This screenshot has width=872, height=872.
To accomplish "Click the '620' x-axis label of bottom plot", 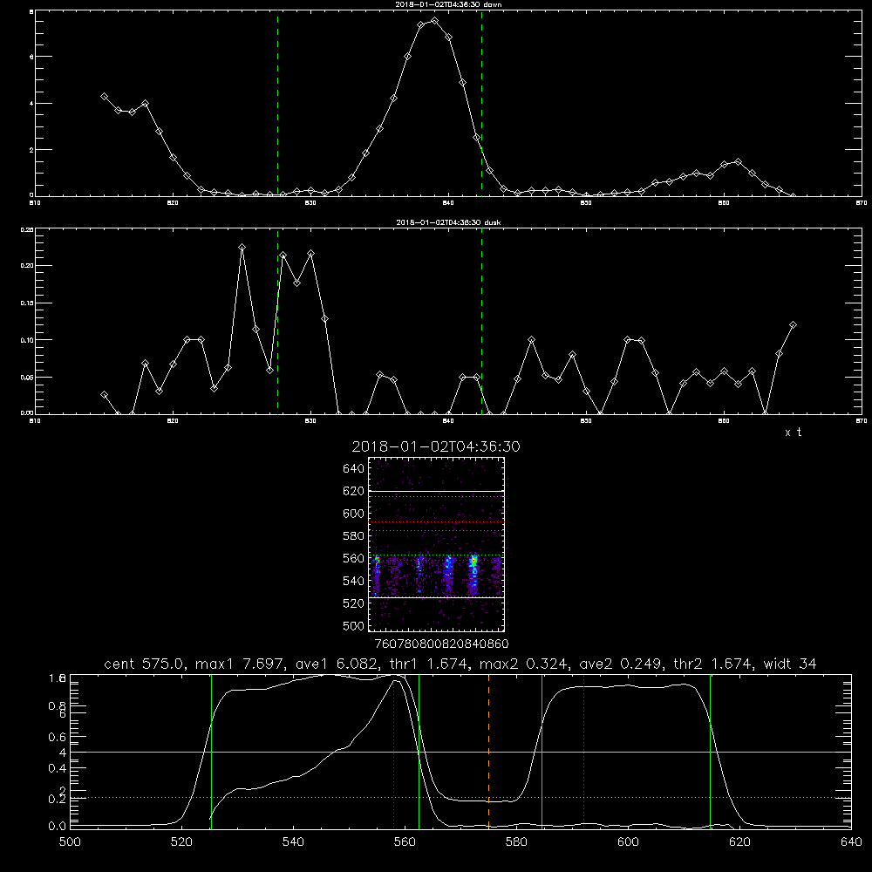I will coord(739,841).
